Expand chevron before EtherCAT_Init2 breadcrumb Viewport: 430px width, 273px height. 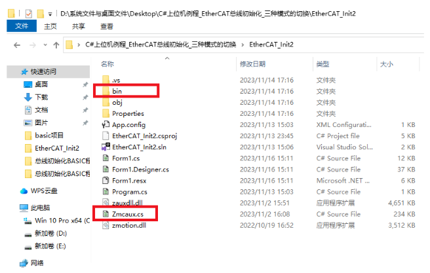click(243, 45)
